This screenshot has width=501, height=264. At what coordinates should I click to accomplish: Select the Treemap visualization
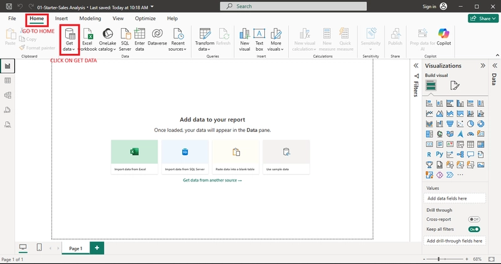(x=429, y=134)
